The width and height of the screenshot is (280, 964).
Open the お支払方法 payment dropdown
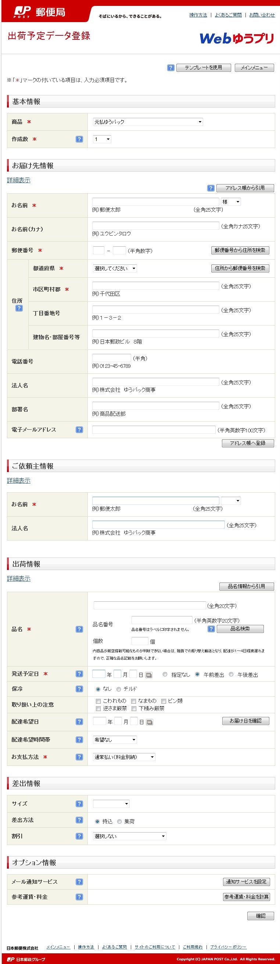coord(124,757)
